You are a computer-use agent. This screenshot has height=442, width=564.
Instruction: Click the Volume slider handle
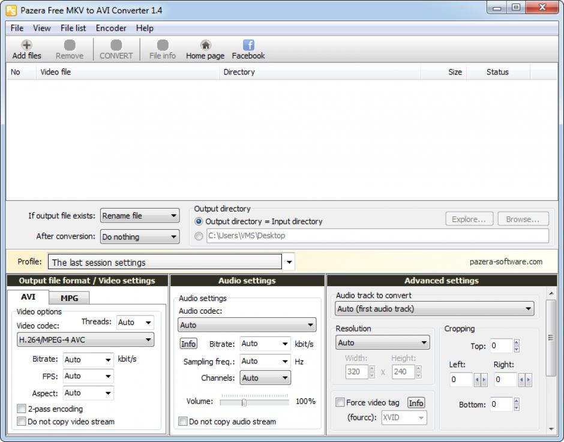[244, 402]
